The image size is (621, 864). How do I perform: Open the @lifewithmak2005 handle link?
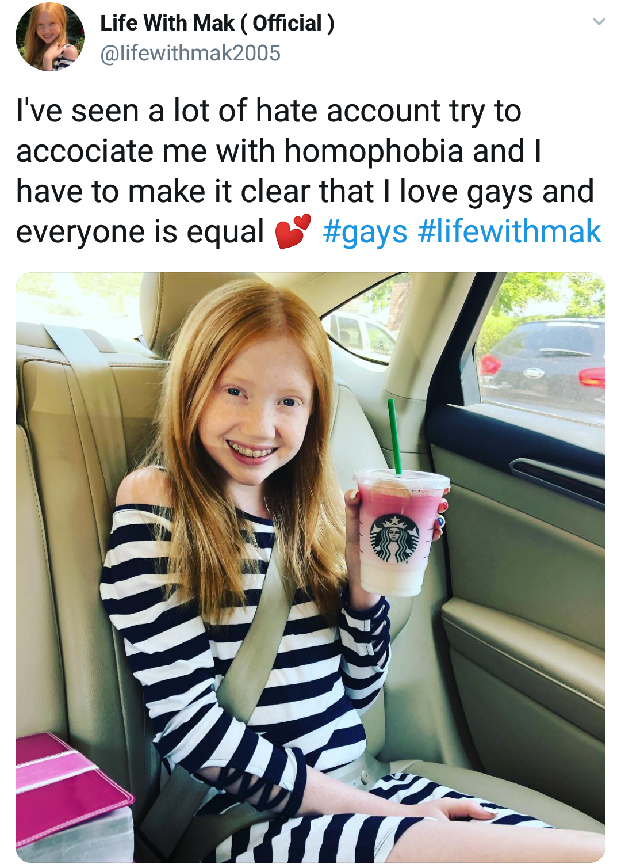point(190,53)
